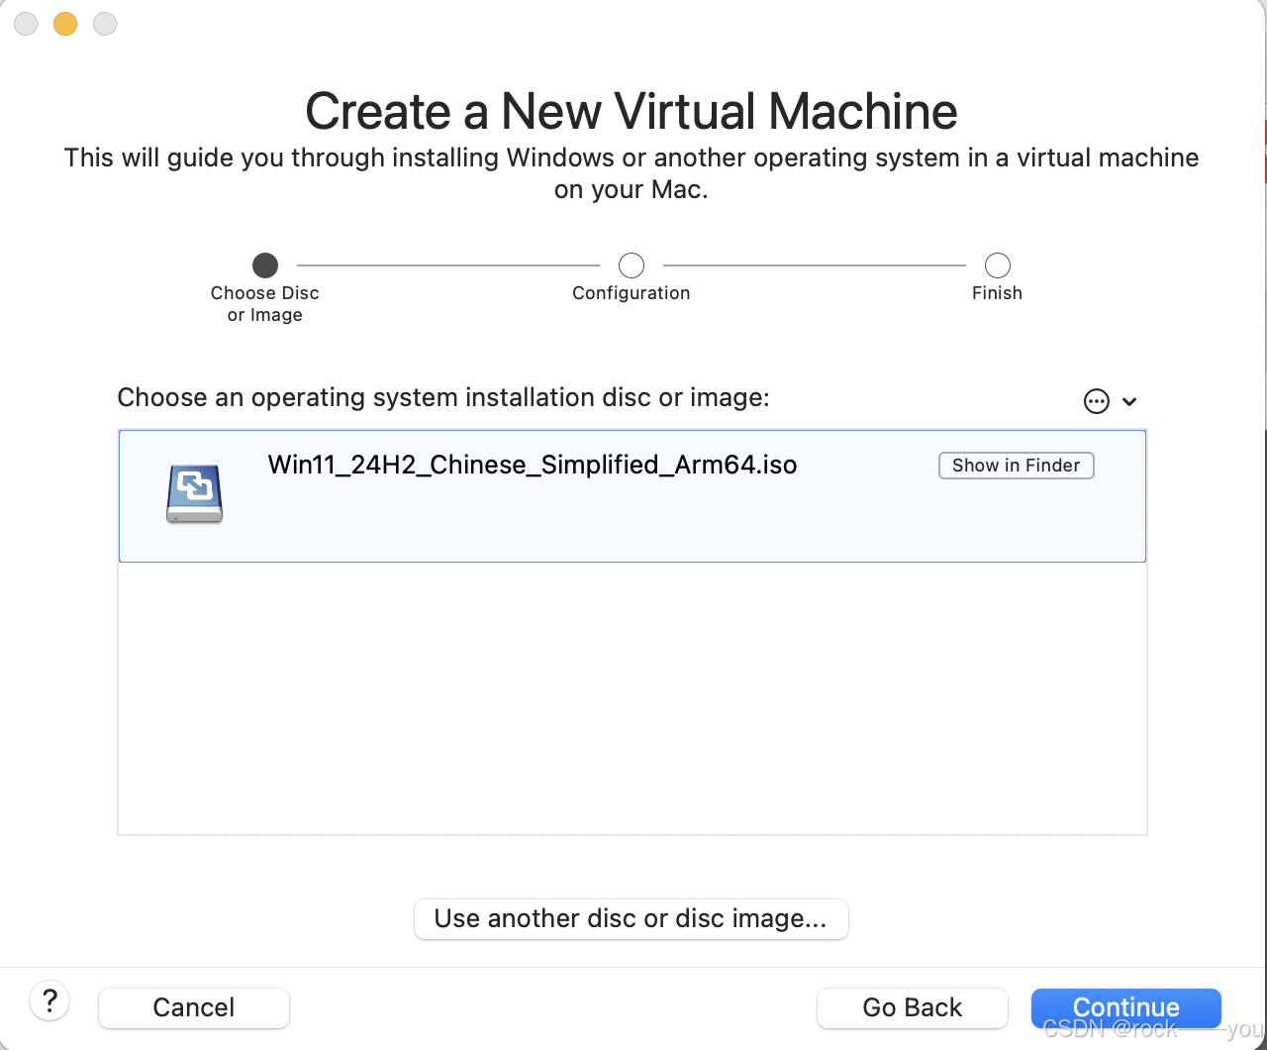Viewport: 1267px width, 1050px height.
Task: Select Win11_24H2_Chinese_Simplified_Arm64.iso entry
Action: 633,496
